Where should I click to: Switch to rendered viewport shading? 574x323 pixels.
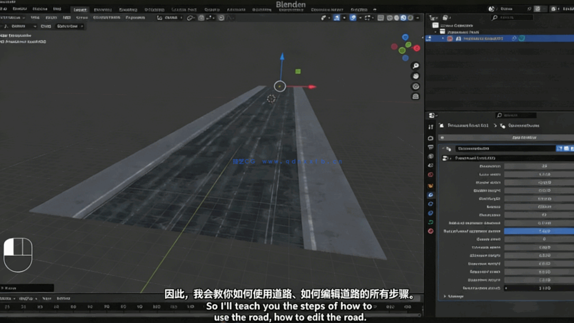click(x=410, y=17)
